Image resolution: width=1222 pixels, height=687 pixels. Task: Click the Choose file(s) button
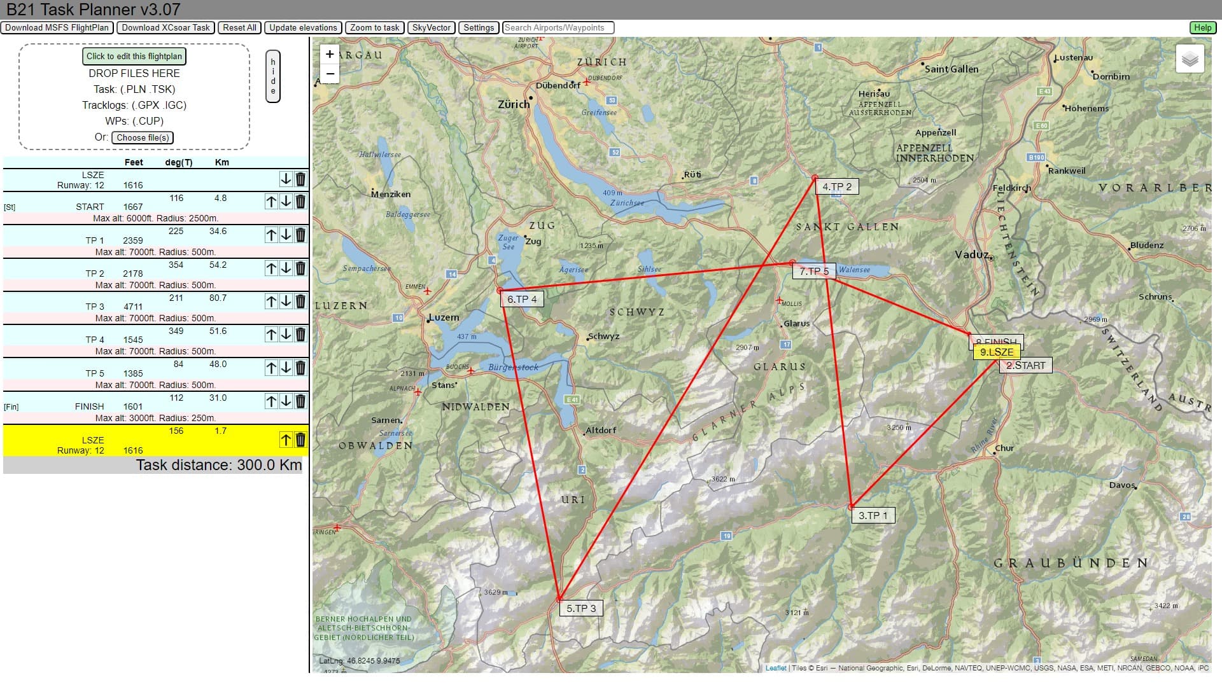pos(143,137)
